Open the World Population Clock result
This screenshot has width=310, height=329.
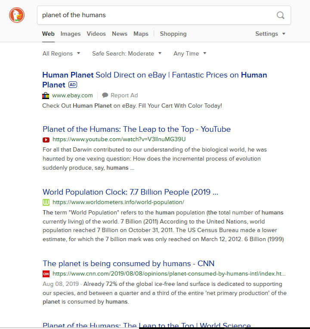pyautogui.click(x=130, y=192)
